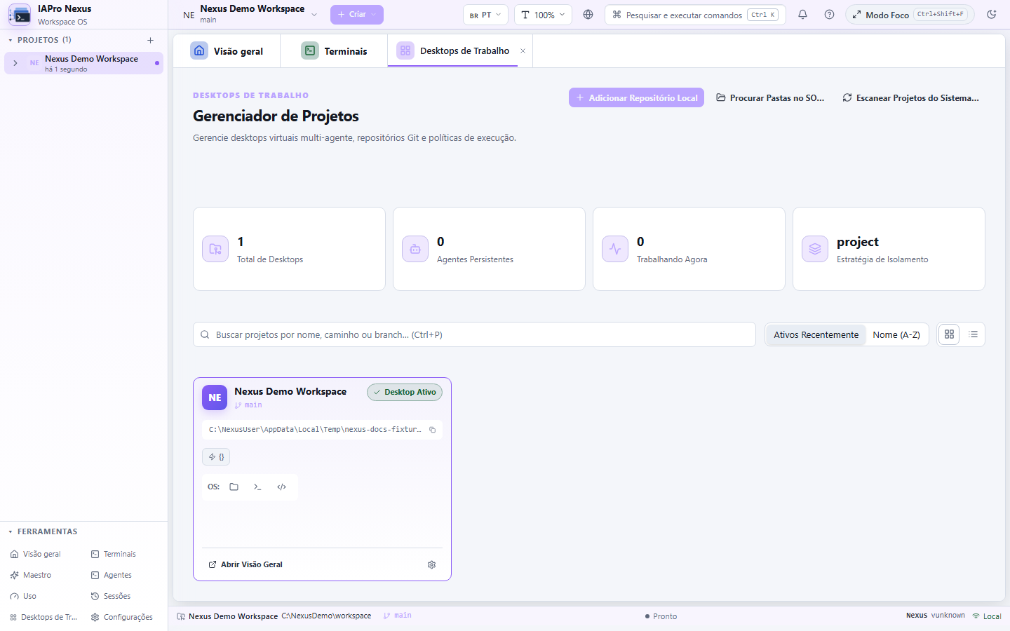Open the Criar dropdown button
Viewport: 1010px width, 631px height.
point(357,15)
